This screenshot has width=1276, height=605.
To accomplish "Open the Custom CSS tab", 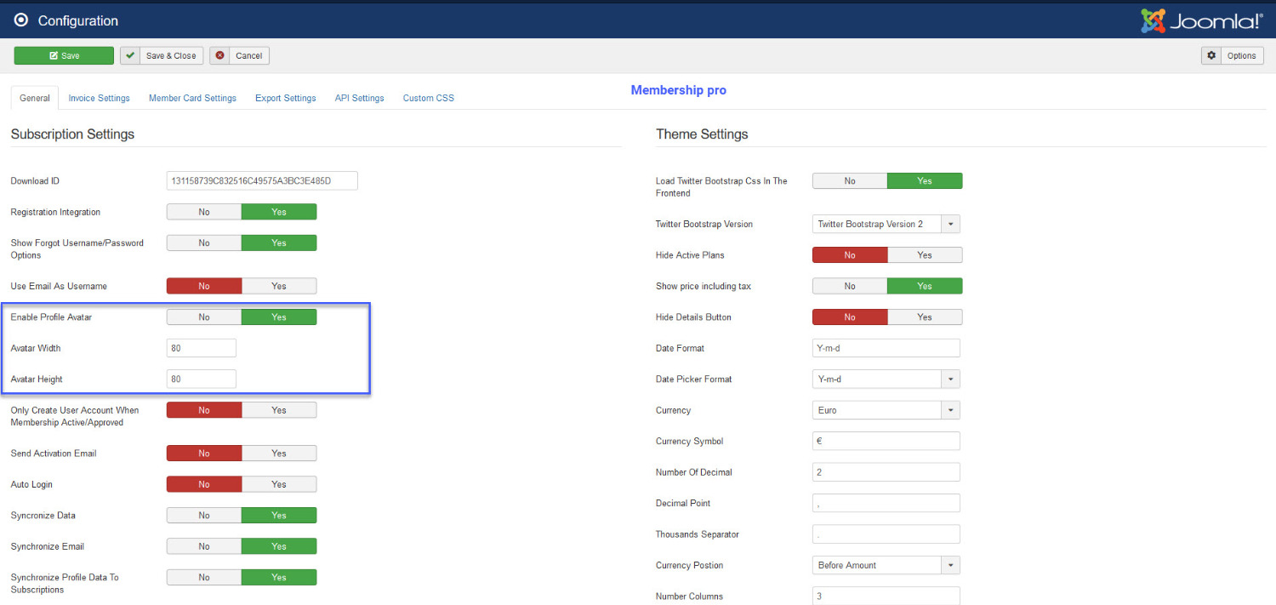I will click(428, 98).
